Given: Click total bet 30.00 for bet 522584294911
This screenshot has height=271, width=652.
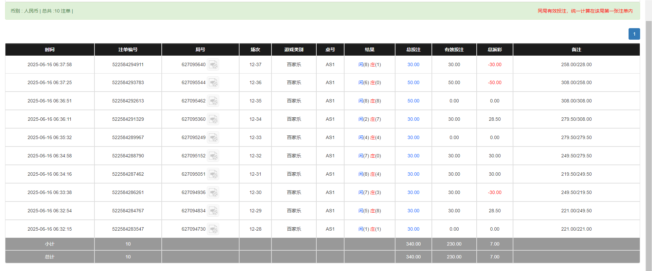Looking at the screenshot, I should tap(413, 64).
